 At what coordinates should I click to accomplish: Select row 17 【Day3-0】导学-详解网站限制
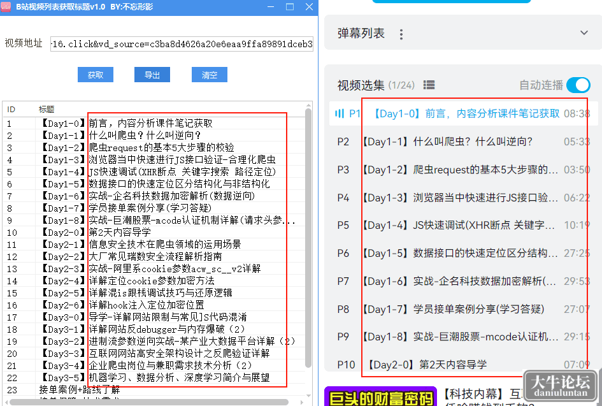[x=154, y=317]
